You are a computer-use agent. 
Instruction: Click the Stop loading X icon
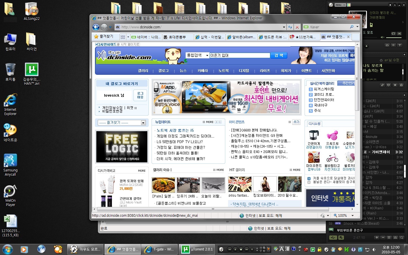point(297,27)
